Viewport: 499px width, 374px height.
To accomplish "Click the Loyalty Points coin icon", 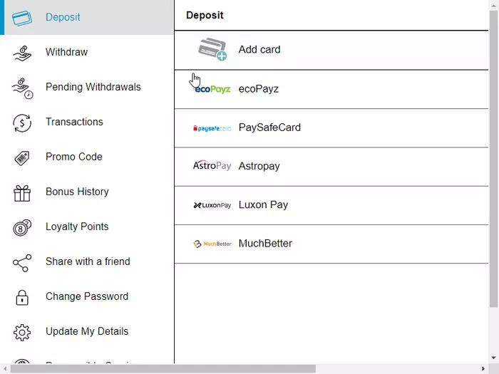I will 22,228.
